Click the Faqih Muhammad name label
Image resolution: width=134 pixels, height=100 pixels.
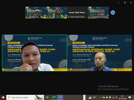12,70
